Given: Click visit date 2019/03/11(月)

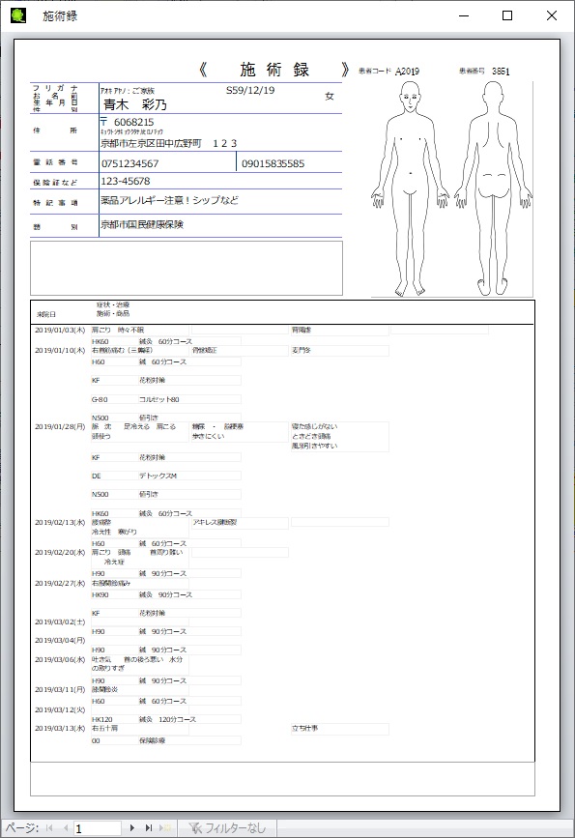Looking at the screenshot, I should coord(60,690).
